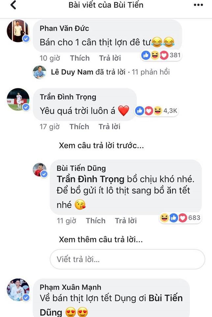Click verified badge on Phan Văn Đức's avatar
212x317 pixels.
coord(25,38)
